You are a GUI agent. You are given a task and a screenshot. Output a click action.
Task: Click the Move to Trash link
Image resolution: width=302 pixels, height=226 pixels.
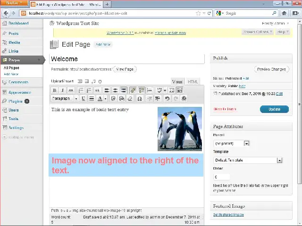225,109
